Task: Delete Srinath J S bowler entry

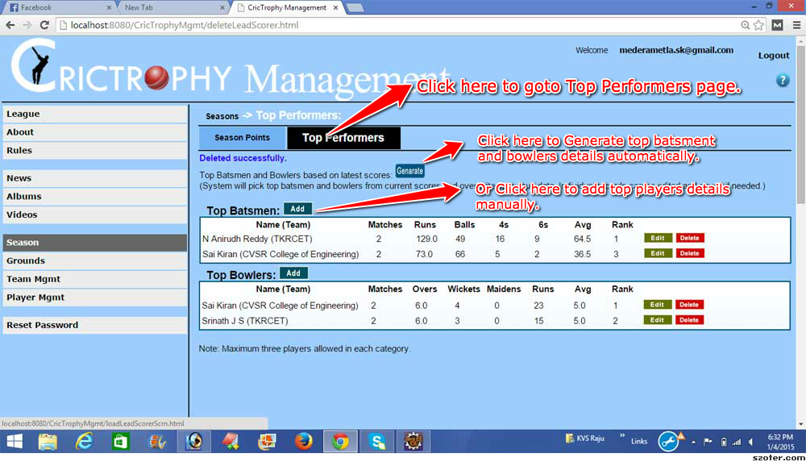Action: (688, 320)
